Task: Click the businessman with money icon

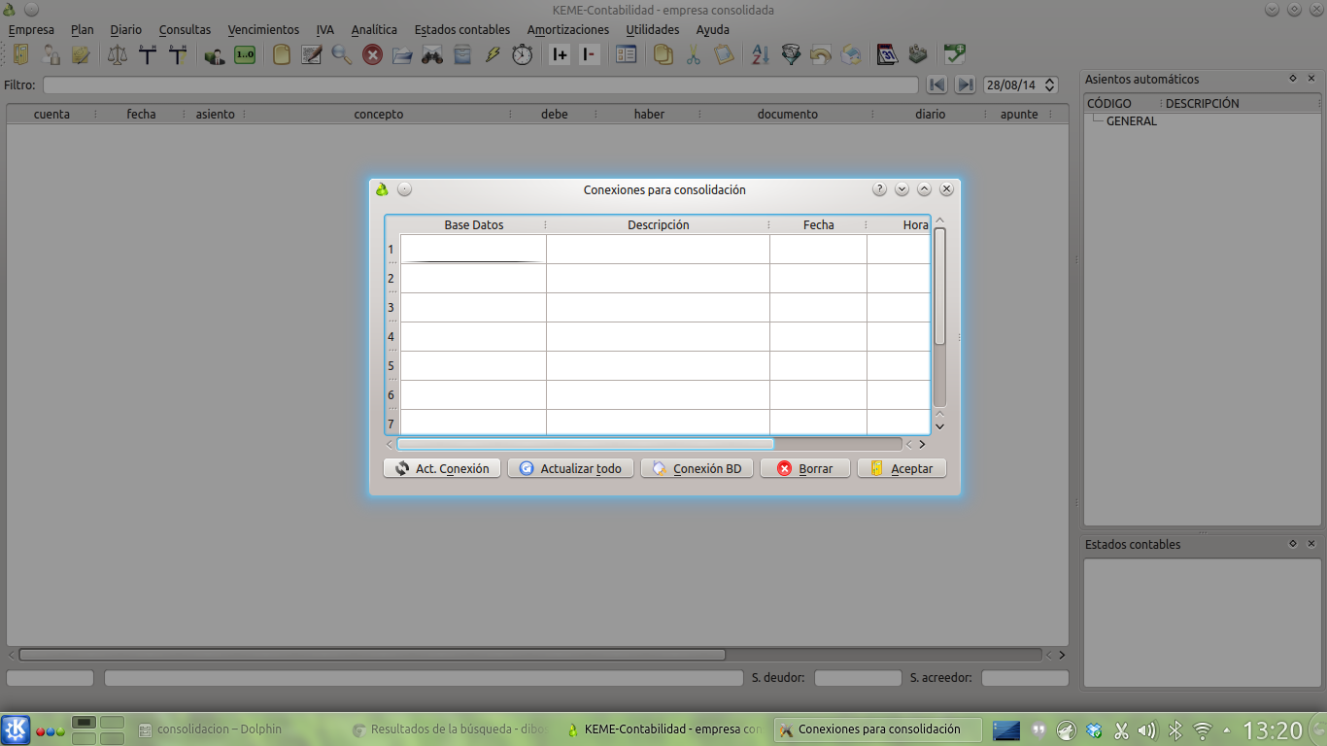Action: 215,54
